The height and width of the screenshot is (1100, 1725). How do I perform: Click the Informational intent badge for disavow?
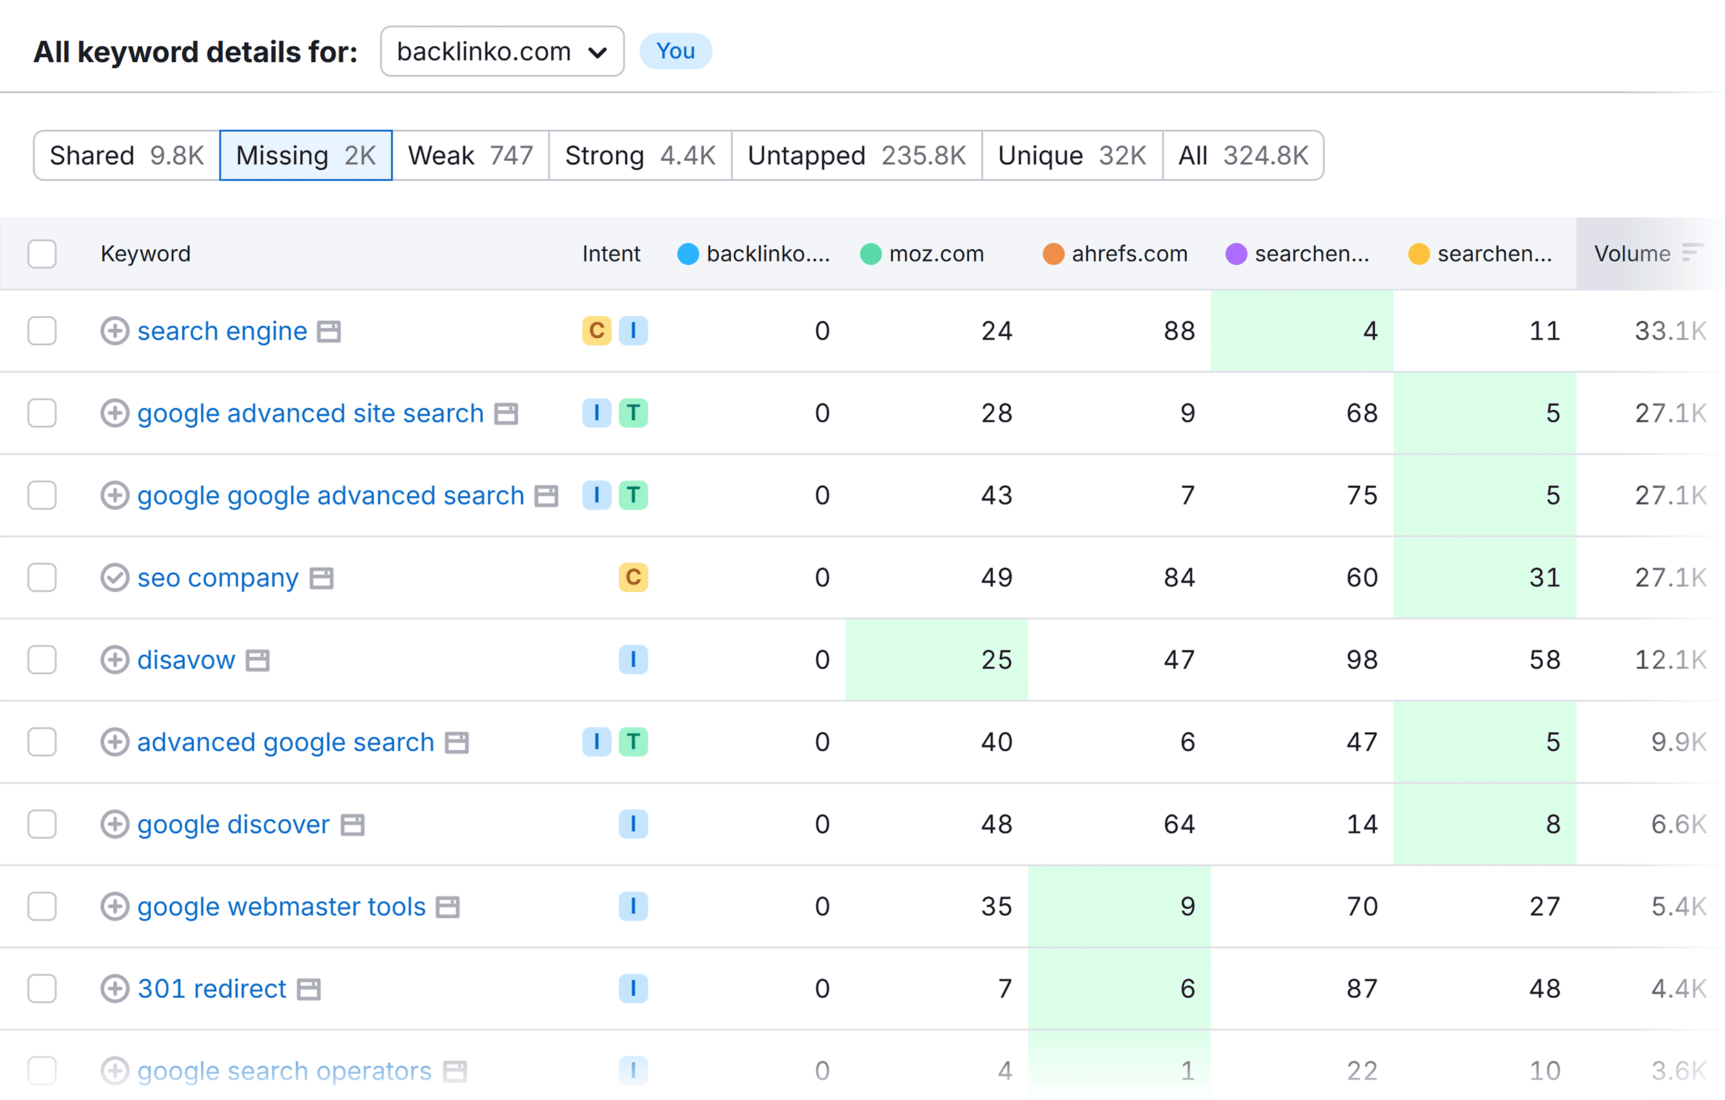pyautogui.click(x=633, y=659)
